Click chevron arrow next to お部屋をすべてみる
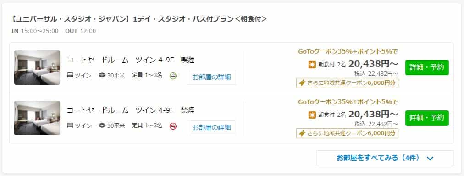The height and width of the screenshot is (176, 464). click(430, 159)
